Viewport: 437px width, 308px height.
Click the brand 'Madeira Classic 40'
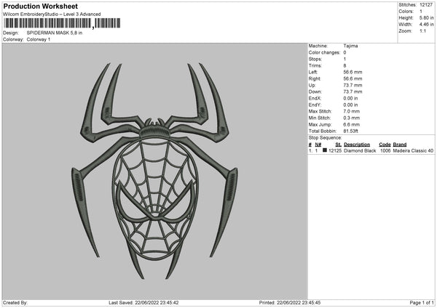(413, 150)
